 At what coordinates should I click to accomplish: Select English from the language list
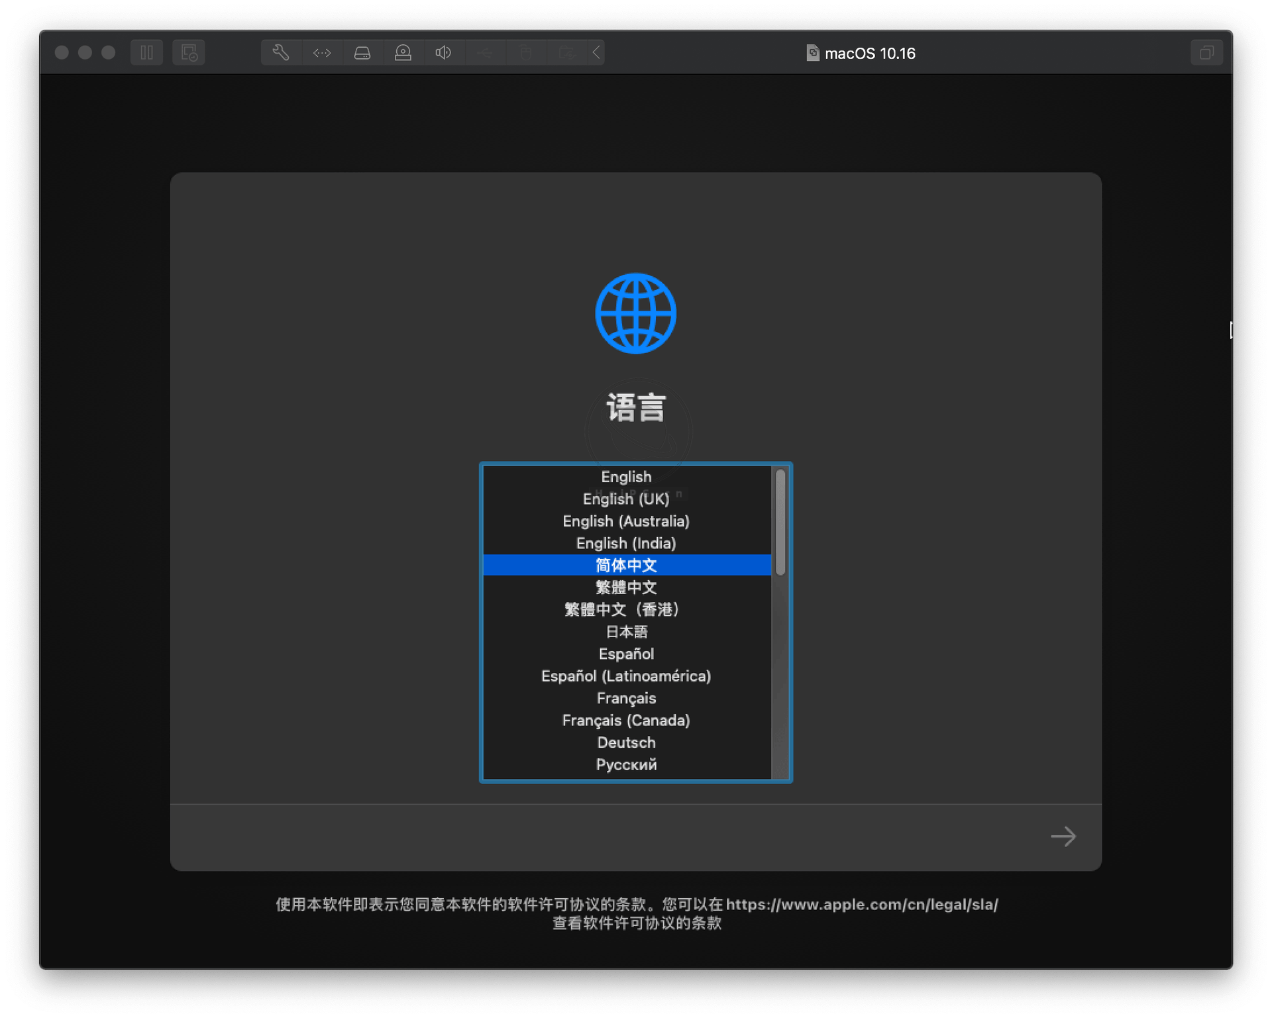(x=625, y=476)
